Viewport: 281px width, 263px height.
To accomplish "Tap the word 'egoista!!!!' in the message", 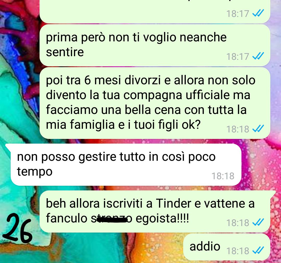I will tap(162, 219).
